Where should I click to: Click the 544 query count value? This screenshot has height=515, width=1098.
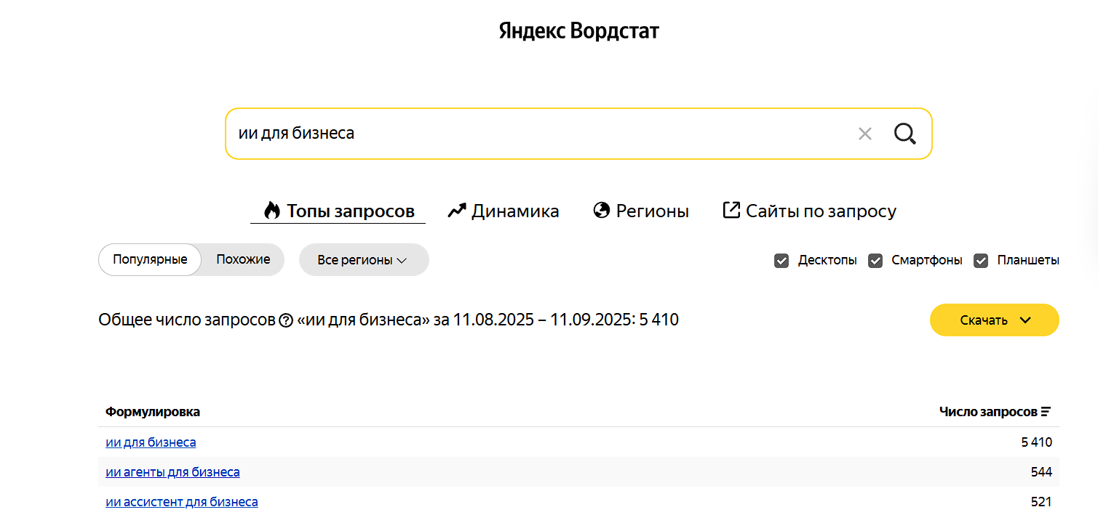1041,472
